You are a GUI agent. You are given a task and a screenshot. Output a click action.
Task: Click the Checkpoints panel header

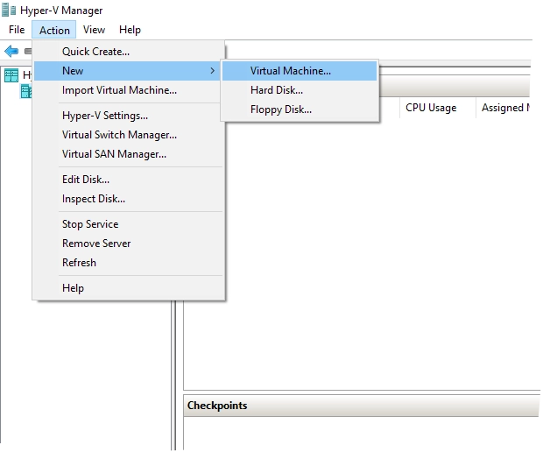[362, 406]
